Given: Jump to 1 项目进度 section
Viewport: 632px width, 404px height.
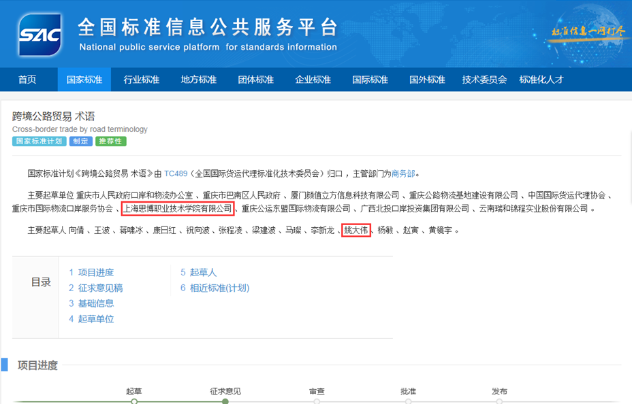Looking at the screenshot, I should (91, 273).
